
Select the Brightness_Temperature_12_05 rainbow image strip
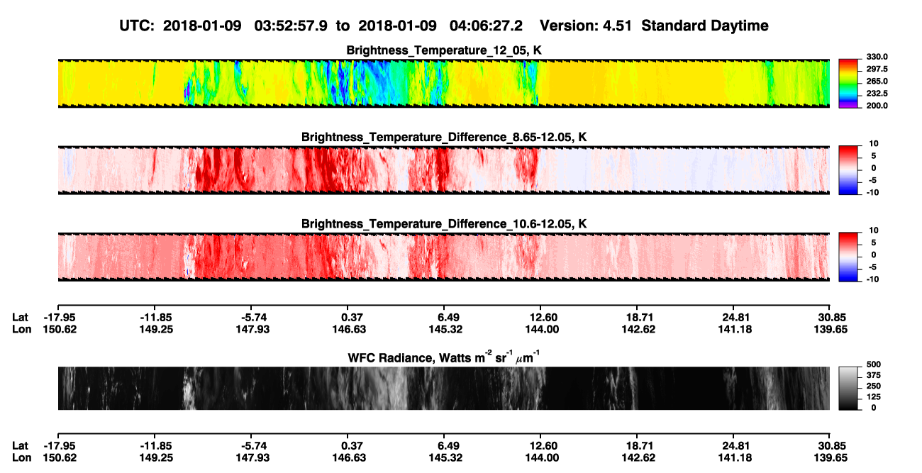pyautogui.click(x=444, y=83)
